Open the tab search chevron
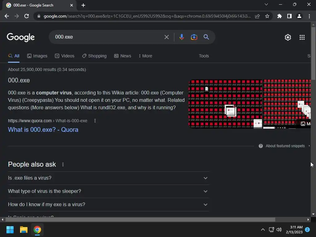316x237 pixels. (x=266, y=4)
